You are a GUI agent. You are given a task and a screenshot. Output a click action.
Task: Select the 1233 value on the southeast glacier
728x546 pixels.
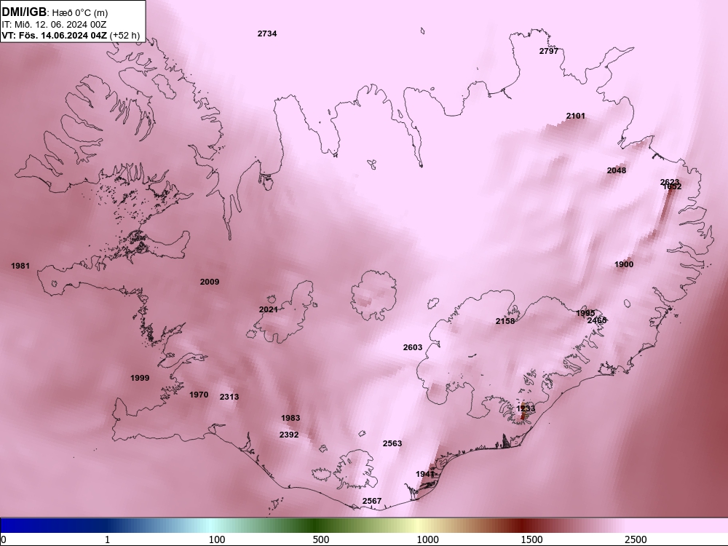526,408
